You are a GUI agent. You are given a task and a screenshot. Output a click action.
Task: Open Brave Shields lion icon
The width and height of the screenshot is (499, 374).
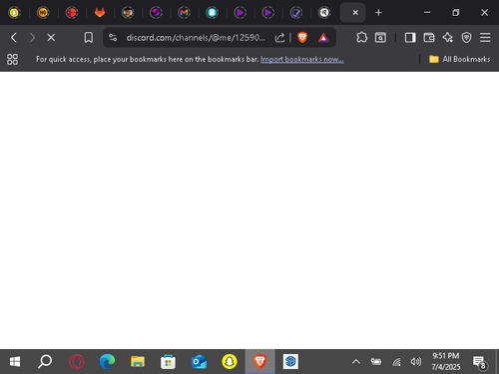[x=302, y=37]
